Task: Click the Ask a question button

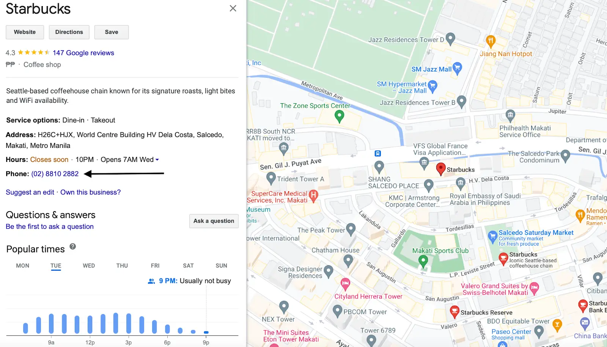Action: click(x=214, y=221)
